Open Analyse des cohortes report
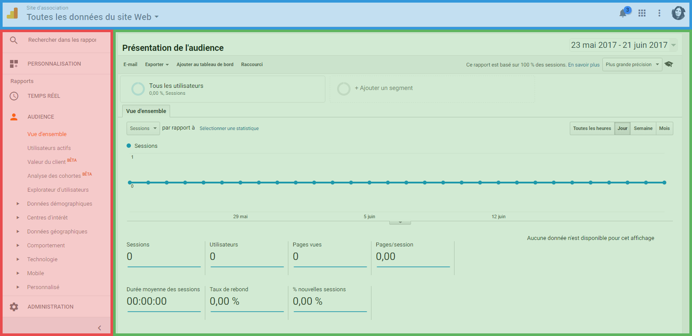Screen dimensions: 692x336 (x=54, y=176)
